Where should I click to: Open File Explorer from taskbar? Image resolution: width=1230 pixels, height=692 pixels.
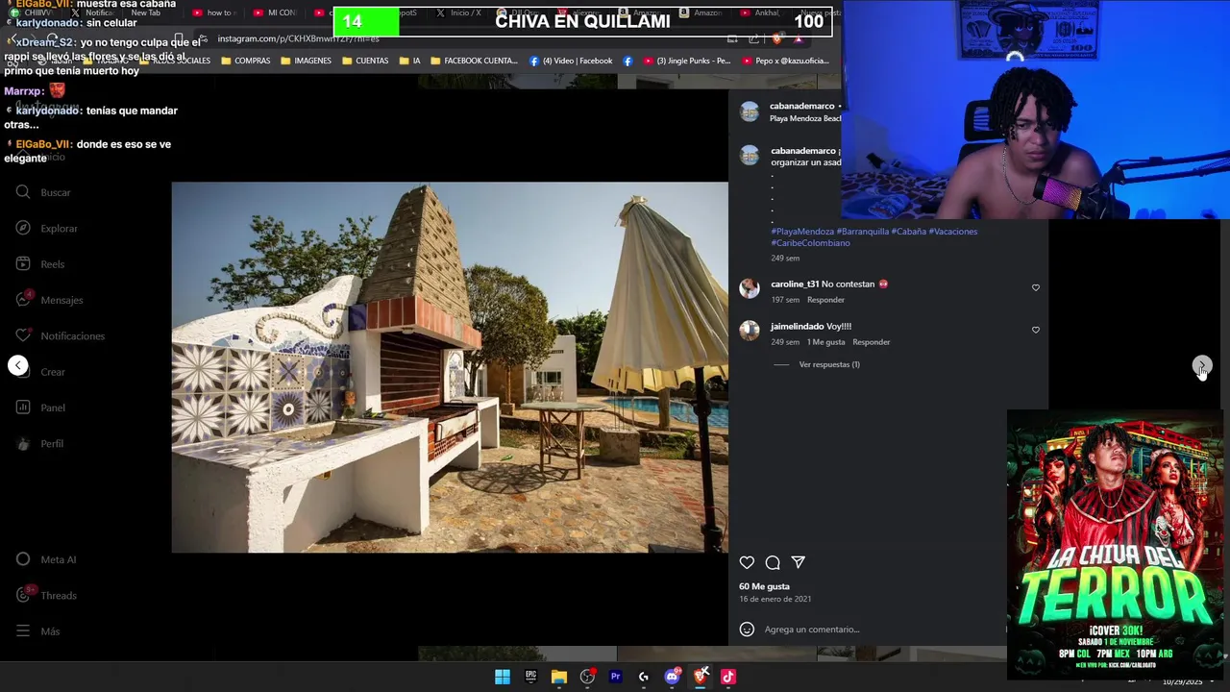pos(559,677)
